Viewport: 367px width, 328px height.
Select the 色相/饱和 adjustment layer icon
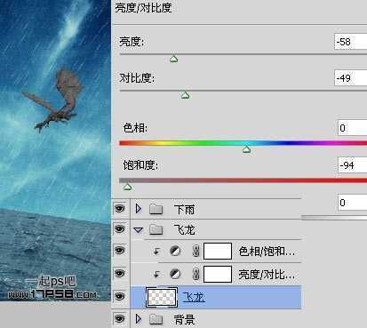tap(175, 252)
